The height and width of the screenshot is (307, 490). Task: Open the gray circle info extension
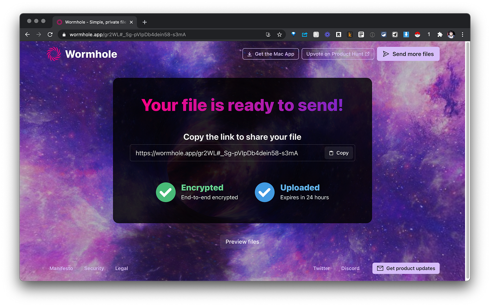pyautogui.click(x=372, y=34)
